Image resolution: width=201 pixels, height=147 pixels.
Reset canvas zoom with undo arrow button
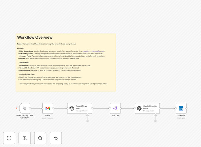click(x=56, y=138)
